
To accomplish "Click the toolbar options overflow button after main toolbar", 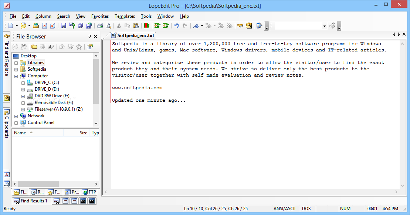I will coord(267,26).
